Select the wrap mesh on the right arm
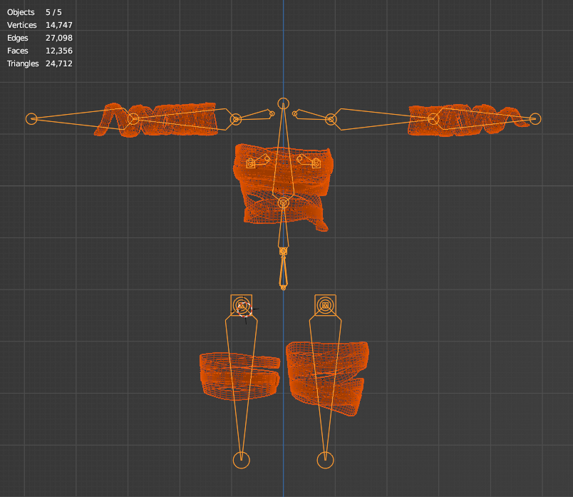This screenshot has height=497, width=573. (x=468, y=121)
